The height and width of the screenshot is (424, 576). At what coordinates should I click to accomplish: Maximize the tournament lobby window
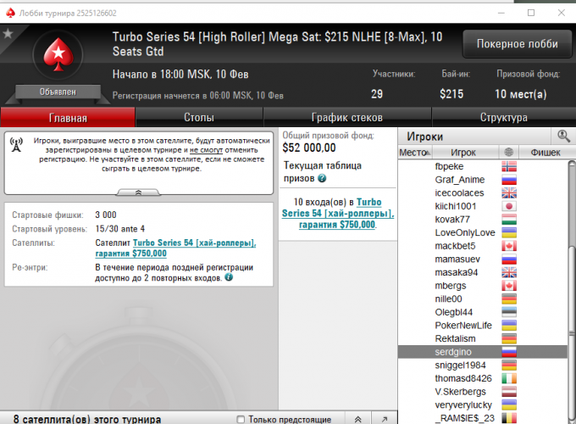[x=531, y=13]
